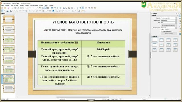Select the Rectangle drawing tool
Image resolution: width=182 pixels, height=102 pixels.
(x=17, y=11)
